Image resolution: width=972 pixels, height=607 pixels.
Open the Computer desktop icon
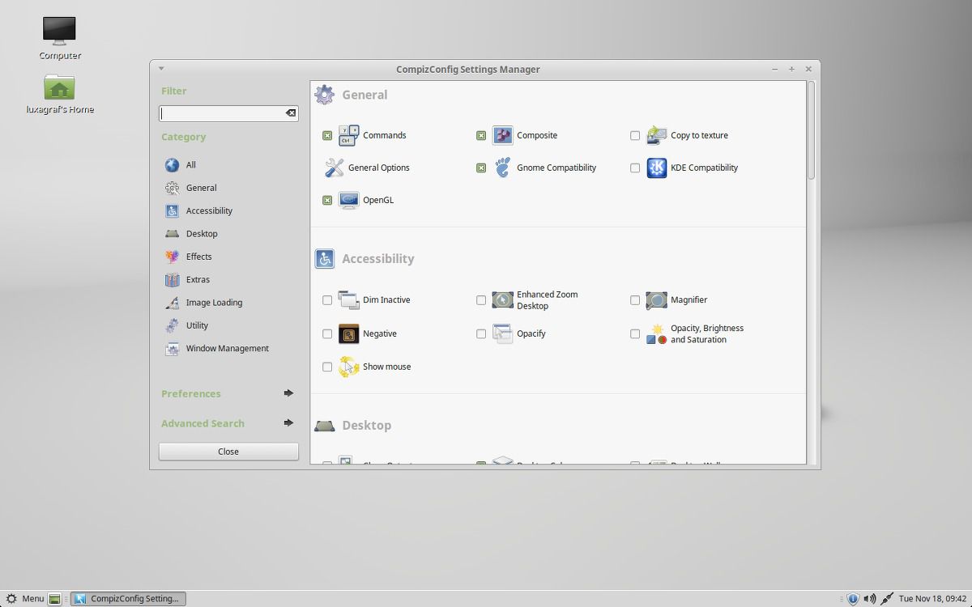[59, 31]
